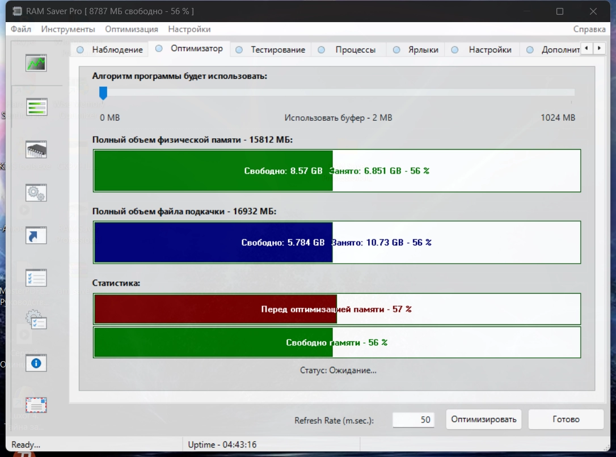Select the shortcut arrow sidebar icon
This screenshot has height=457, width=616.
click(x=36, y=235)
